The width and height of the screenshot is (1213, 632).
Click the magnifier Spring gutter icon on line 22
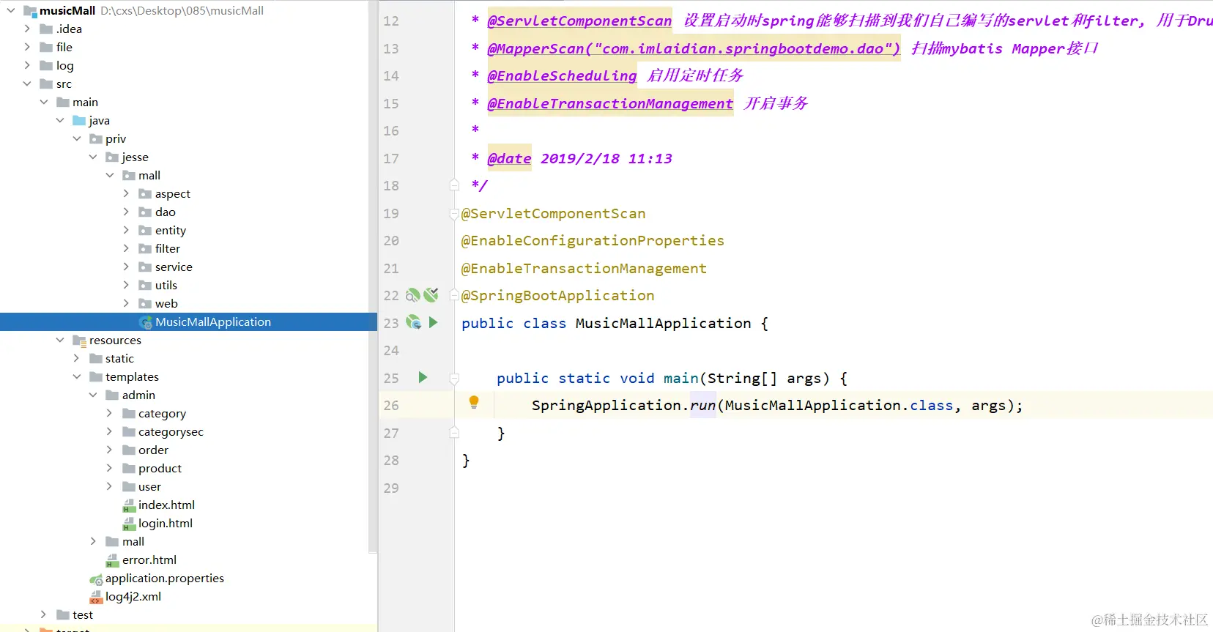[x=413, y=295]
